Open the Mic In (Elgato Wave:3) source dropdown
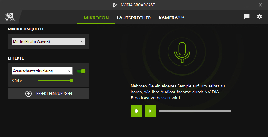 (48, 42)
